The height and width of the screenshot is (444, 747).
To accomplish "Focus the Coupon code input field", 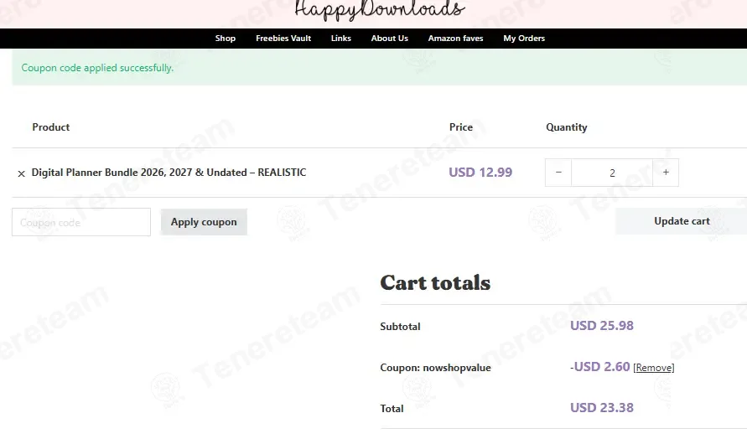I will pos(81,222).
